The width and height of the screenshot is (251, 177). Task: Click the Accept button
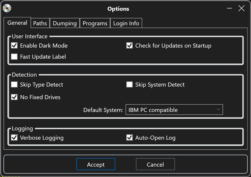(96, 164)
